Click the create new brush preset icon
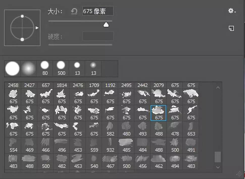This screenshot has height=179, width=245. (x=231, y=28)
